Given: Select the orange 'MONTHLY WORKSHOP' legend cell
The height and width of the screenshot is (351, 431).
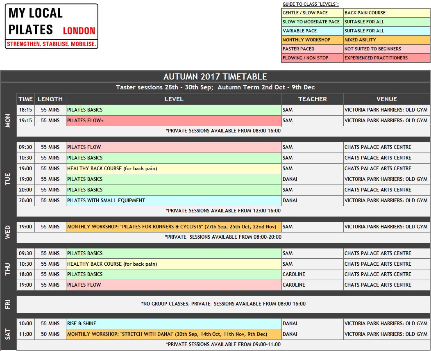Looking at the screenshot, I should [313, 40].
